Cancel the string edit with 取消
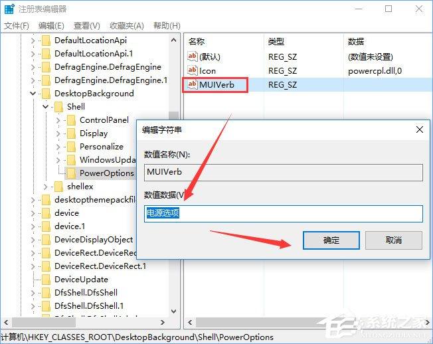Screen dimensions: 433x344 click(x=394, y=240)
